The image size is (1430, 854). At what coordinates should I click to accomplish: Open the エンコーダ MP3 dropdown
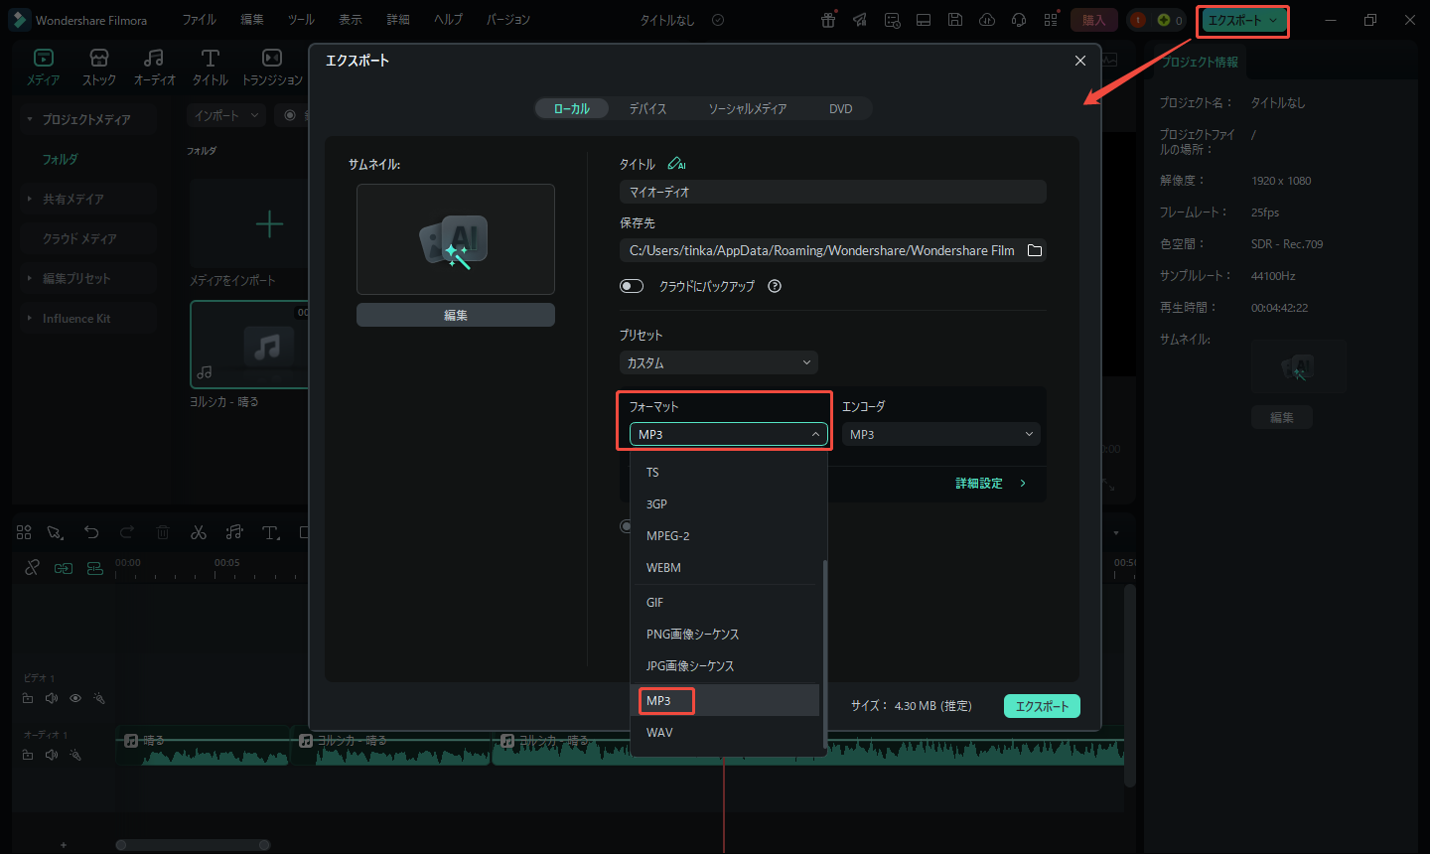point(941,434)
